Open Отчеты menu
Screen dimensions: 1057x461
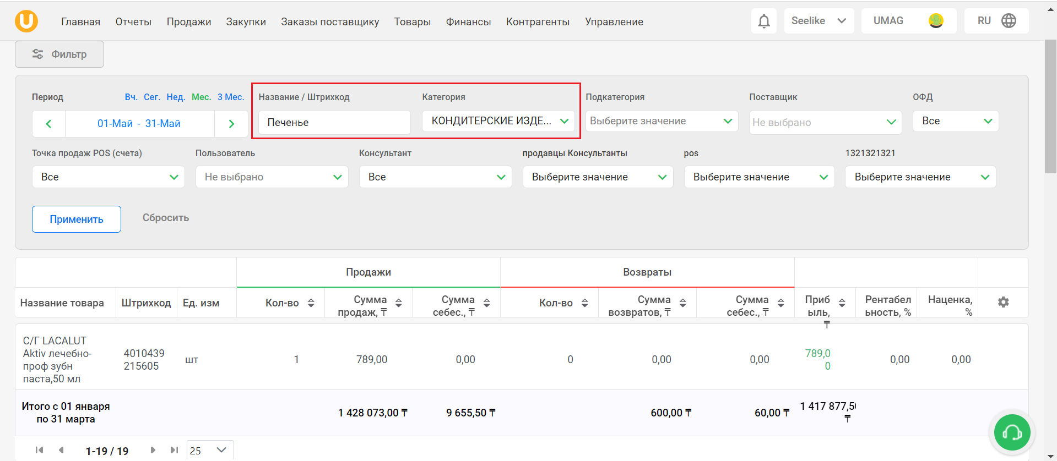[133, 21]
